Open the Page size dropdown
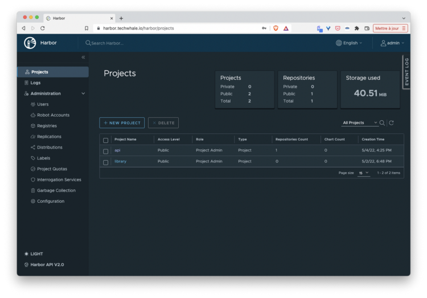The width and height of the screenshot is (427, 298). (364, 173)
